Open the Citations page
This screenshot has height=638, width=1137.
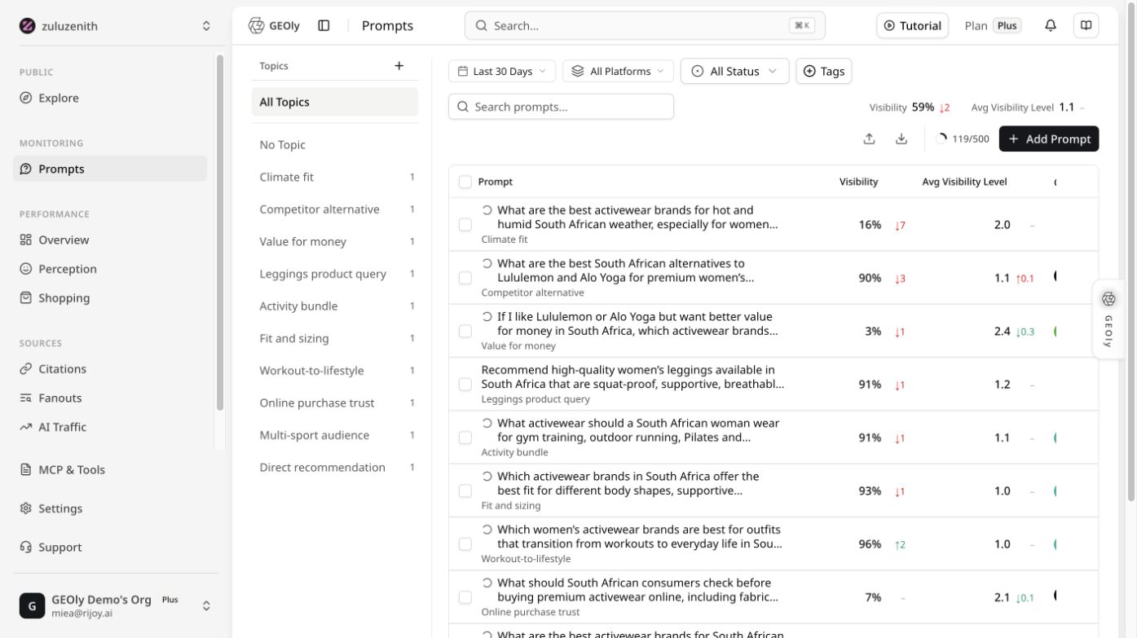click(x=110, y=369)
